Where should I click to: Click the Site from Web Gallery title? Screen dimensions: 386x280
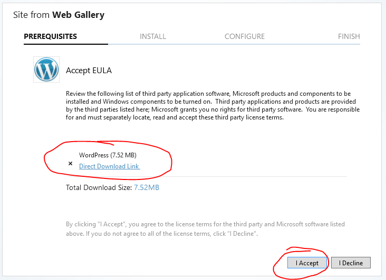(x=59, y=15)
